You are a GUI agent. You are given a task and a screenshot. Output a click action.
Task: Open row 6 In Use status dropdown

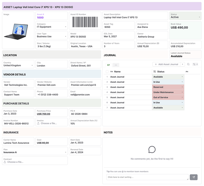tap(168, 103)
